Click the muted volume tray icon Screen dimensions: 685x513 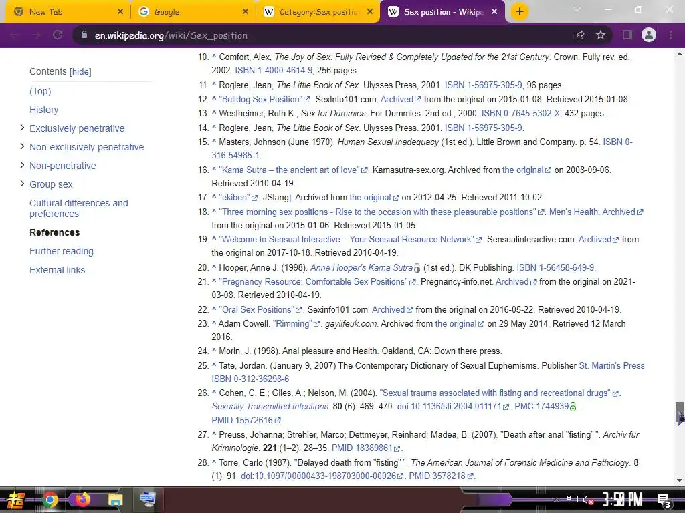coord(588,500)
